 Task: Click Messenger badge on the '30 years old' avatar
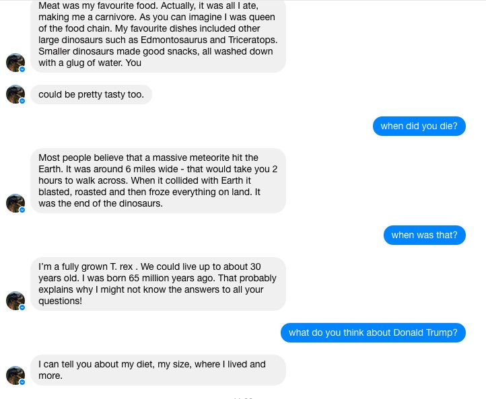22,307
